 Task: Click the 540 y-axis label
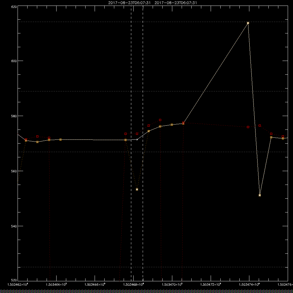(14, 226)
